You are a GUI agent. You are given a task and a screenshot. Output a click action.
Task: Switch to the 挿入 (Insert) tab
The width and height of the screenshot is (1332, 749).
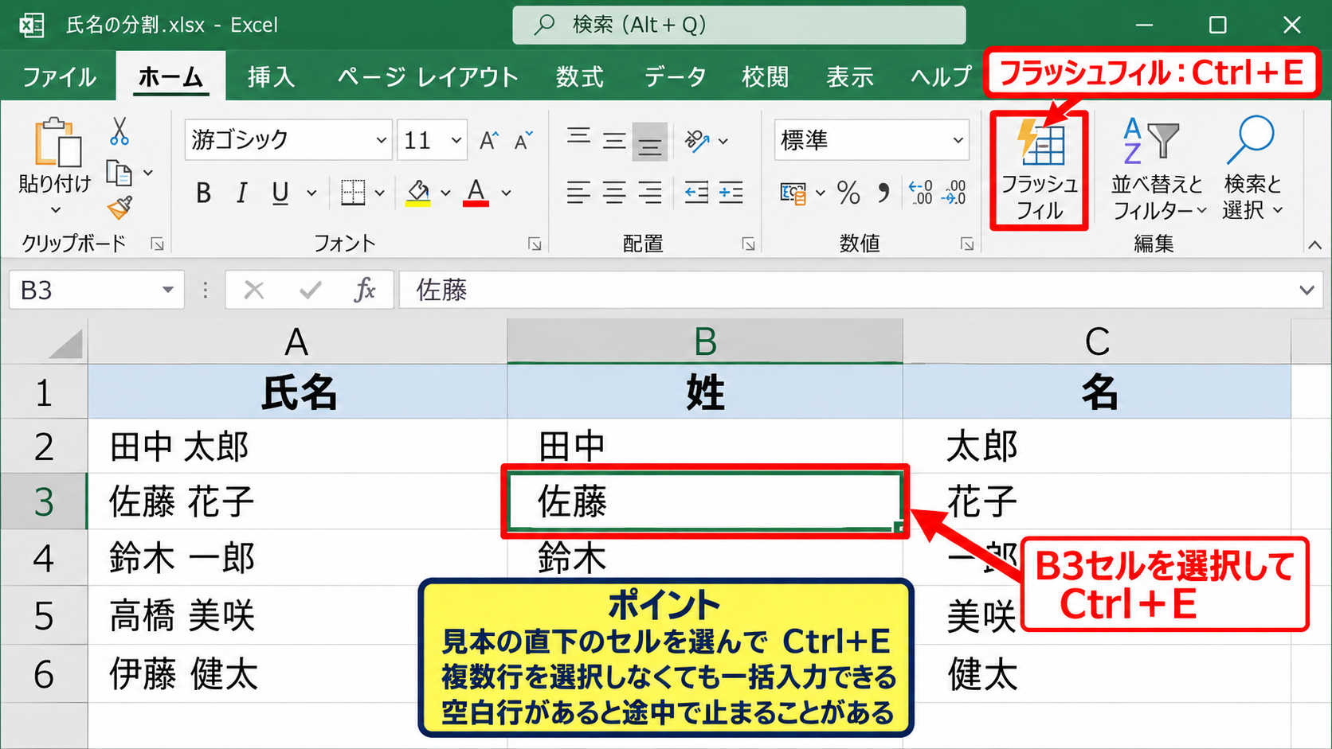point(271,77)
